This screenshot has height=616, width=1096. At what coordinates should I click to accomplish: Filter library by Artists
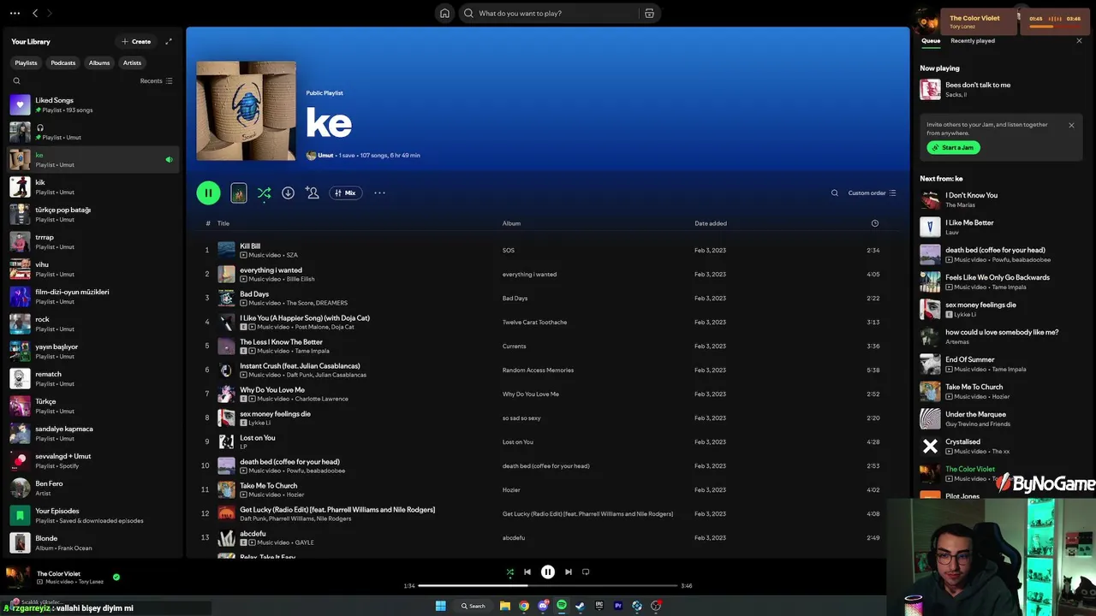click(x=132, y=62)
